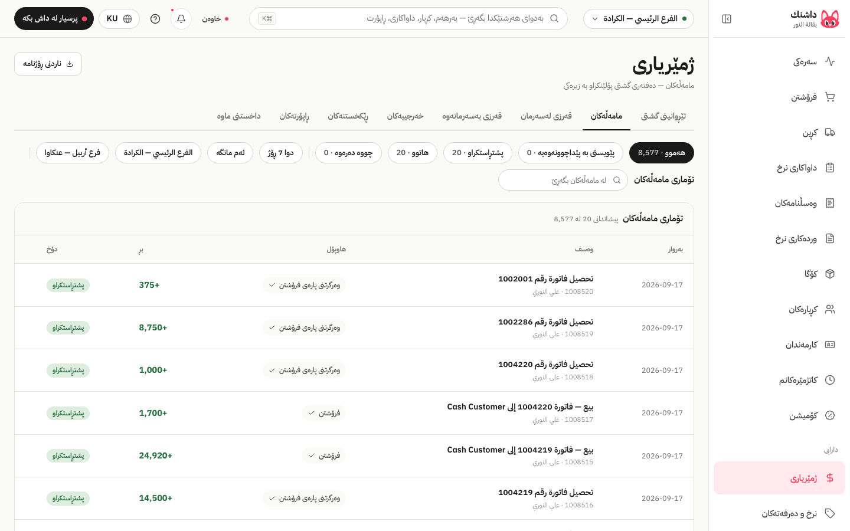Open وەسڵنامەکان receipts icon
This screenshot has width=850, height=531.
point(830,203)
